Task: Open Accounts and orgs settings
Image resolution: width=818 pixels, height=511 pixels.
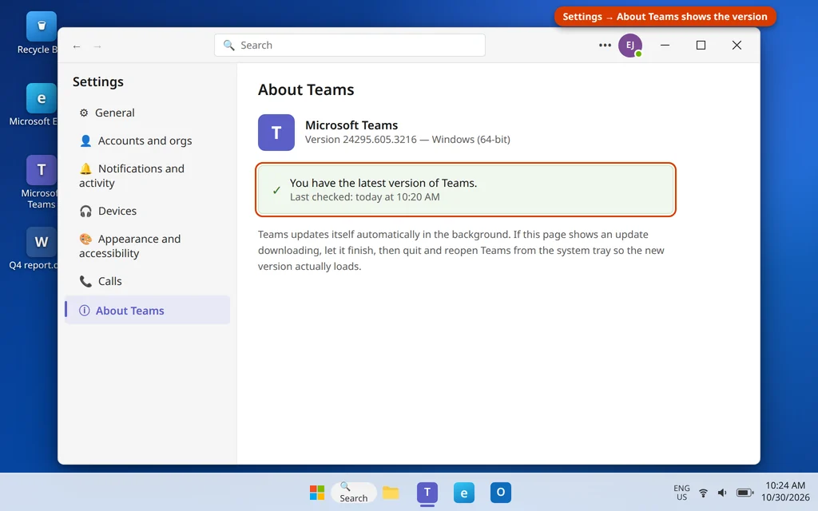Action: pos(147,141)
